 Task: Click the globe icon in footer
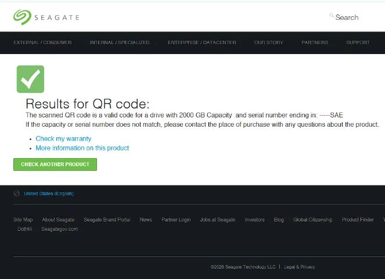[x=17, y=194]
